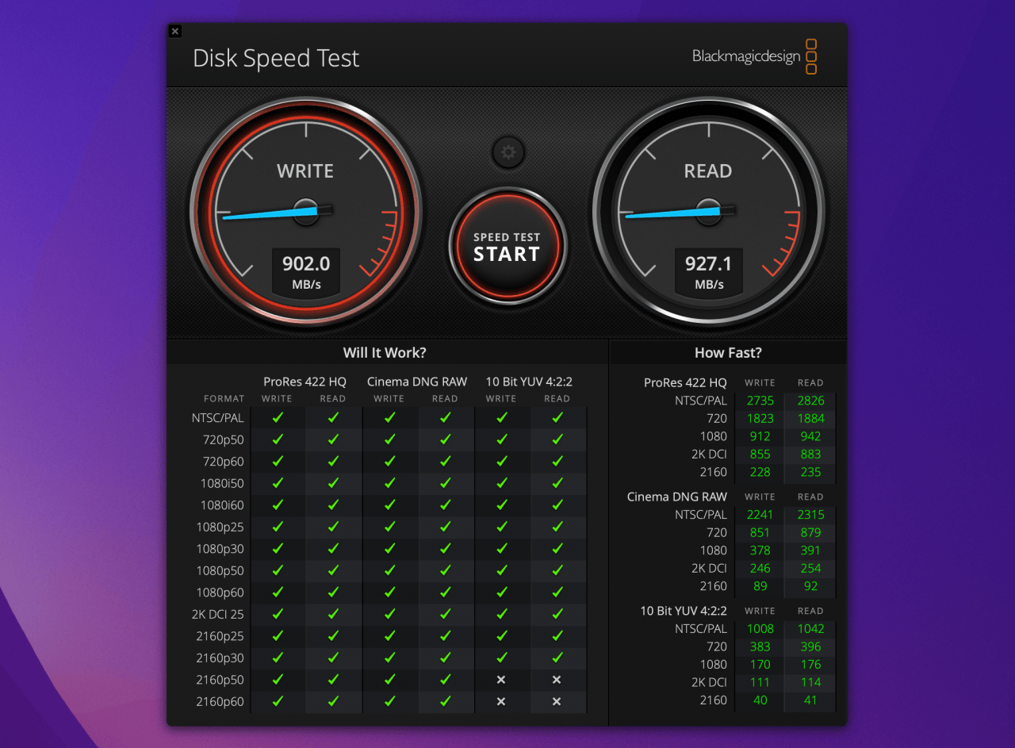Image resolution: width=1015 pixels, height=748 pixels.
Task: Click the Cinema DNG write checkmark for 1080i60
Action: coord(389,504)
